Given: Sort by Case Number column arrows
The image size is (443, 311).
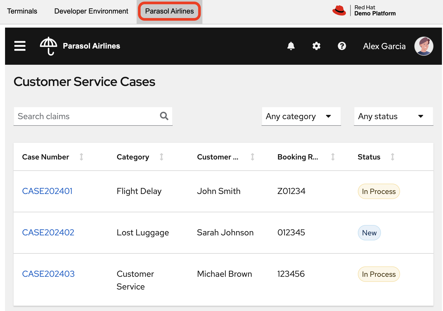Looking at the screenshot, I should 81,157.
